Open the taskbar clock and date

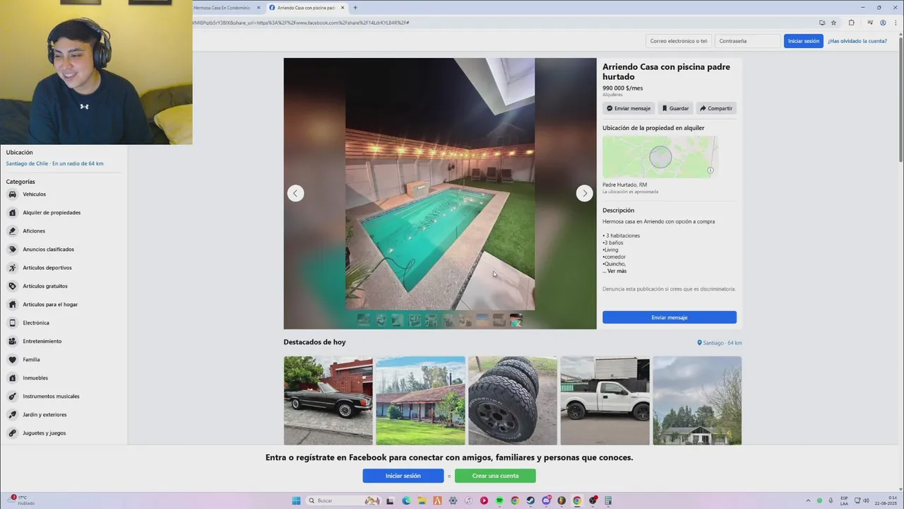coord(884,501)
